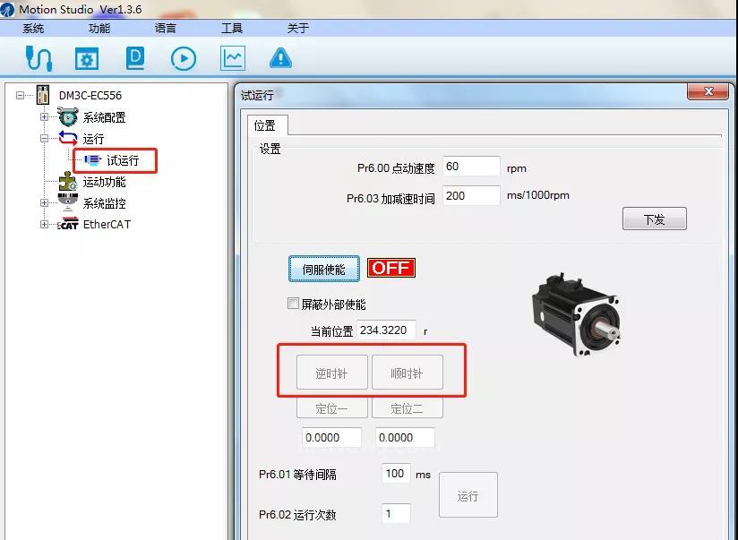Expand the EtherCAT tree node
Image resolution: width=738 pixels, height=540 pixels.
[44, 224]
